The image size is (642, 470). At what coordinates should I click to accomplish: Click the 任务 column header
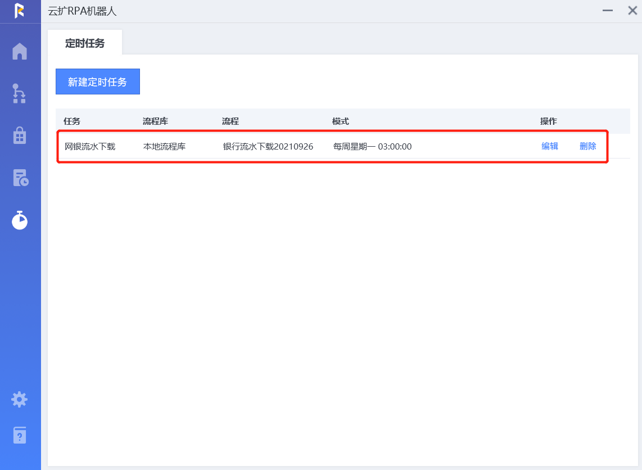pos(72,121)
